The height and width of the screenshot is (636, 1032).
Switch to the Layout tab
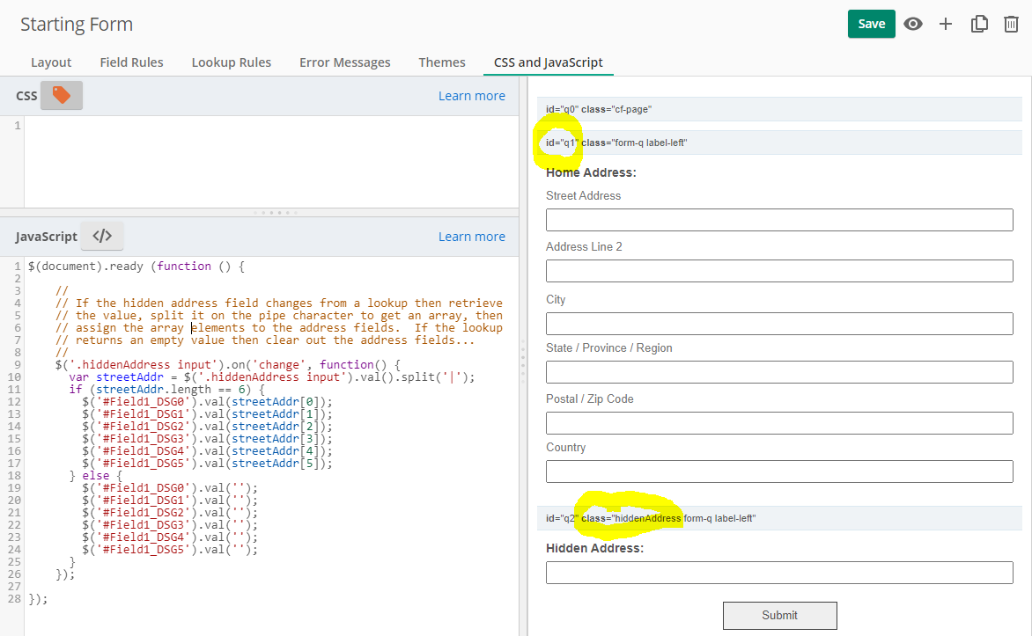pos(51,62)
